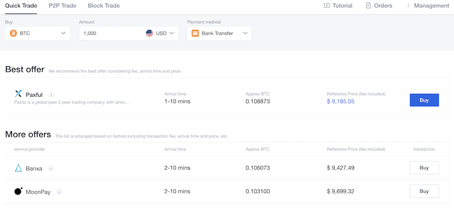This screenshot has width=454, height=220.
Task: Click the Bitcoin coin icon
Action: [x=13, y=33]
